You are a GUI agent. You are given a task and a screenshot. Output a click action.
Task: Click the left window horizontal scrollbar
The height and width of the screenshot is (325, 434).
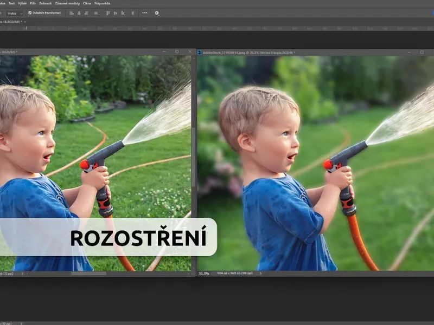88,274
